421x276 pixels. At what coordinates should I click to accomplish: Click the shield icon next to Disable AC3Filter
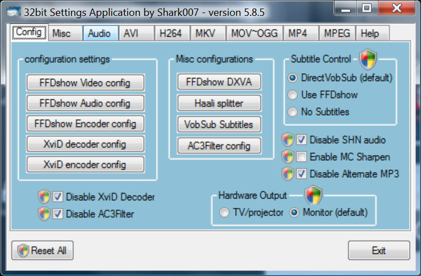click(x=44, y=214)
